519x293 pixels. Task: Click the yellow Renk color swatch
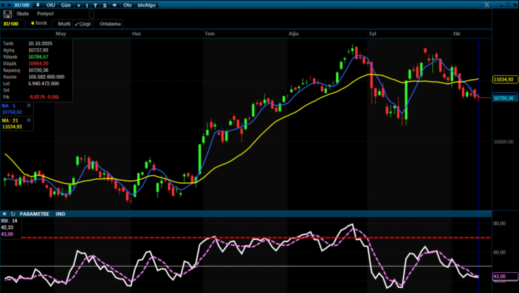click(x=33, y=23)
